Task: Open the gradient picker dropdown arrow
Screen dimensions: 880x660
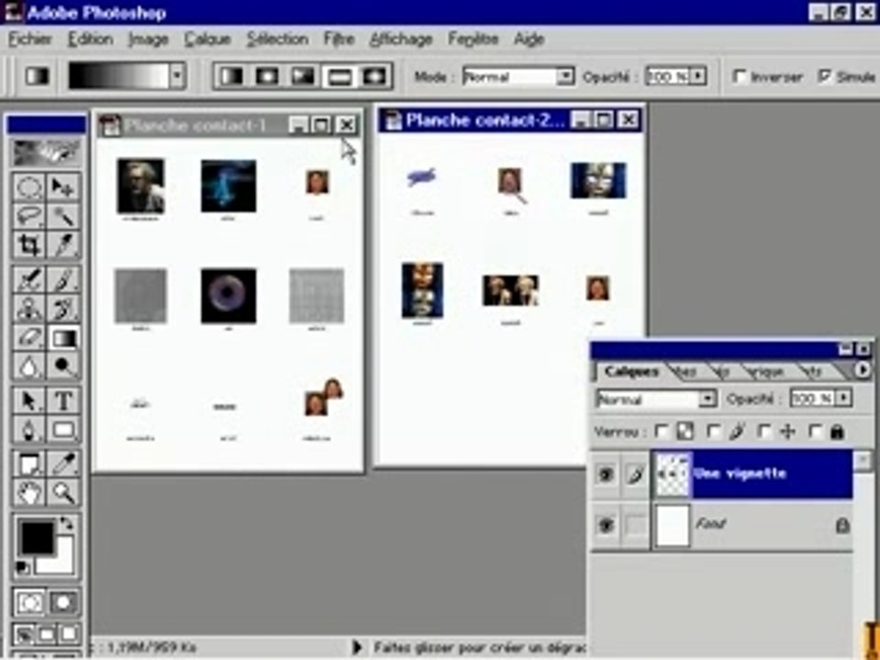Action: (178, 76)
